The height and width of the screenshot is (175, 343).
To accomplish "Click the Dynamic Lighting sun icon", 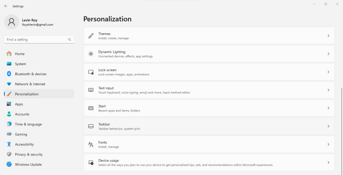I will pos(91,54).
